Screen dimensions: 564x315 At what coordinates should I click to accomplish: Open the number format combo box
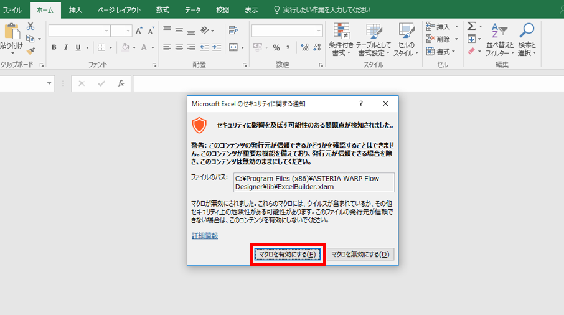(287, 31)
